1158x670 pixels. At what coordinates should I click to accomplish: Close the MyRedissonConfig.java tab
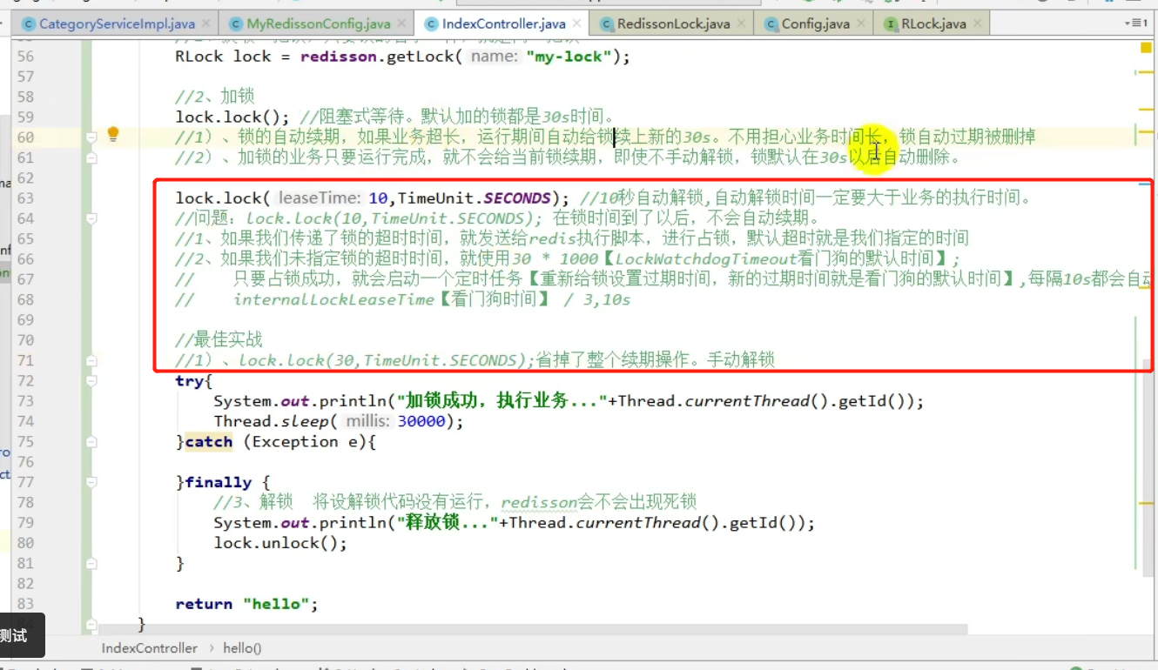click(x=403, y=23)
